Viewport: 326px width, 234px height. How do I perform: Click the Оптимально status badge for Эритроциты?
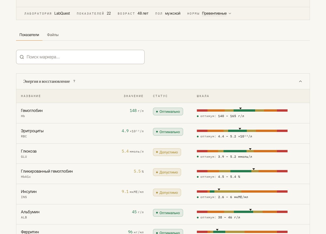pos(168,132)
